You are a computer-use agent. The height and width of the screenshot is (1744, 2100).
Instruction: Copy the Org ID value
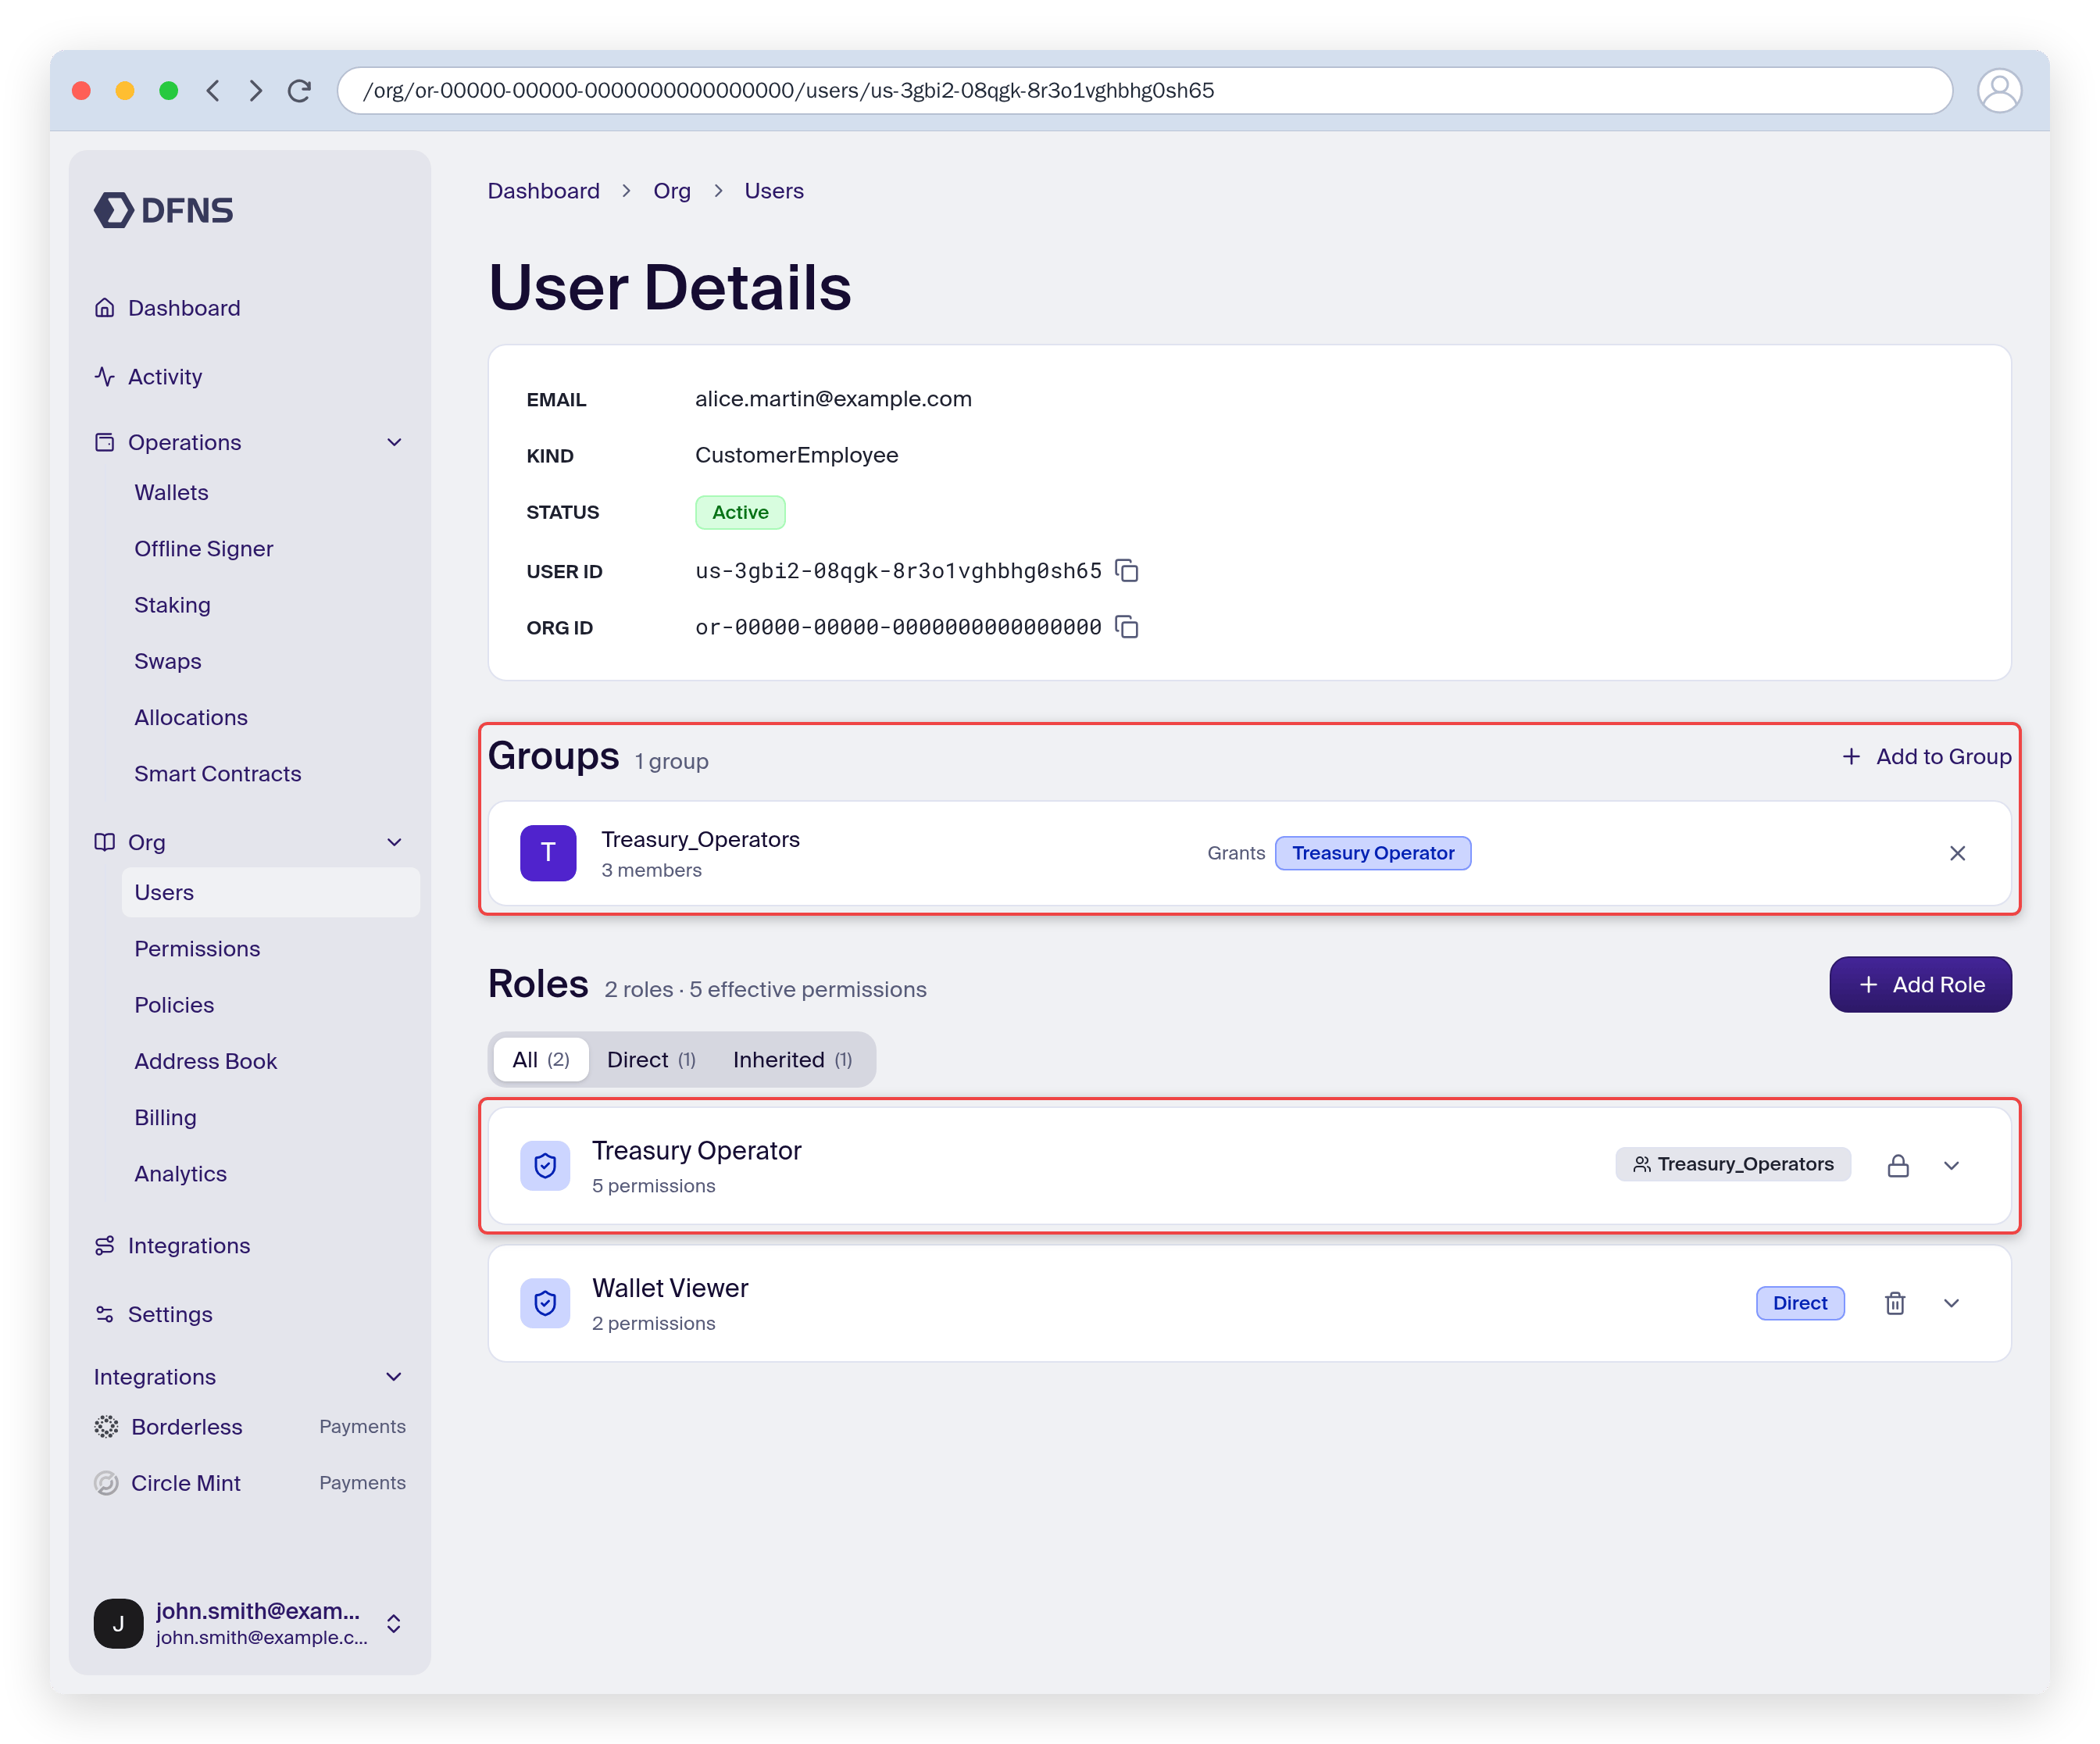tap(1127, 627)
